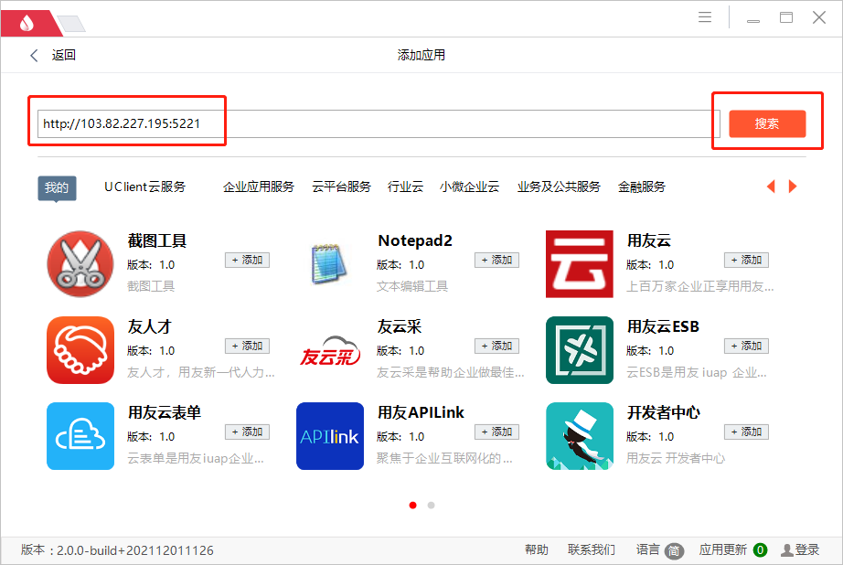Click the 返回 back link

63,56
